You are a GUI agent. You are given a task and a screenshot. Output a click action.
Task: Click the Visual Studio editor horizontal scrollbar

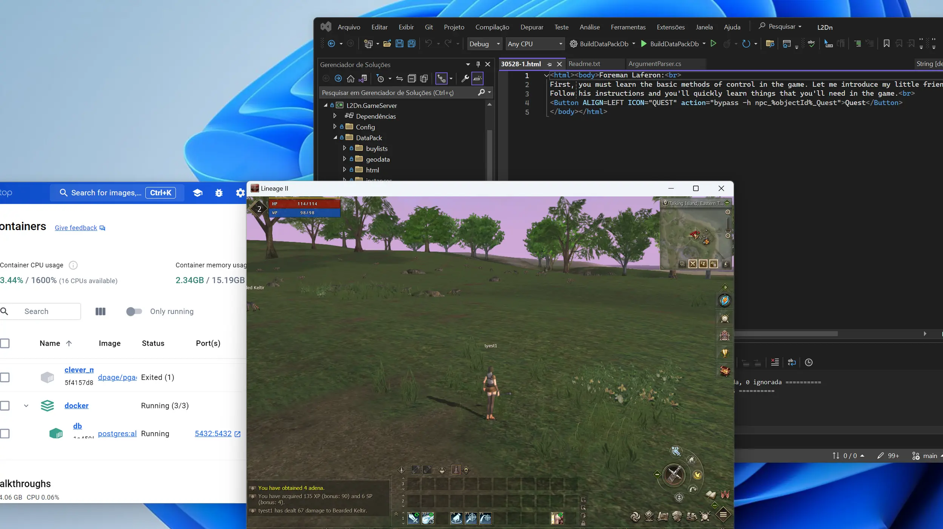[x=786, y=334]
